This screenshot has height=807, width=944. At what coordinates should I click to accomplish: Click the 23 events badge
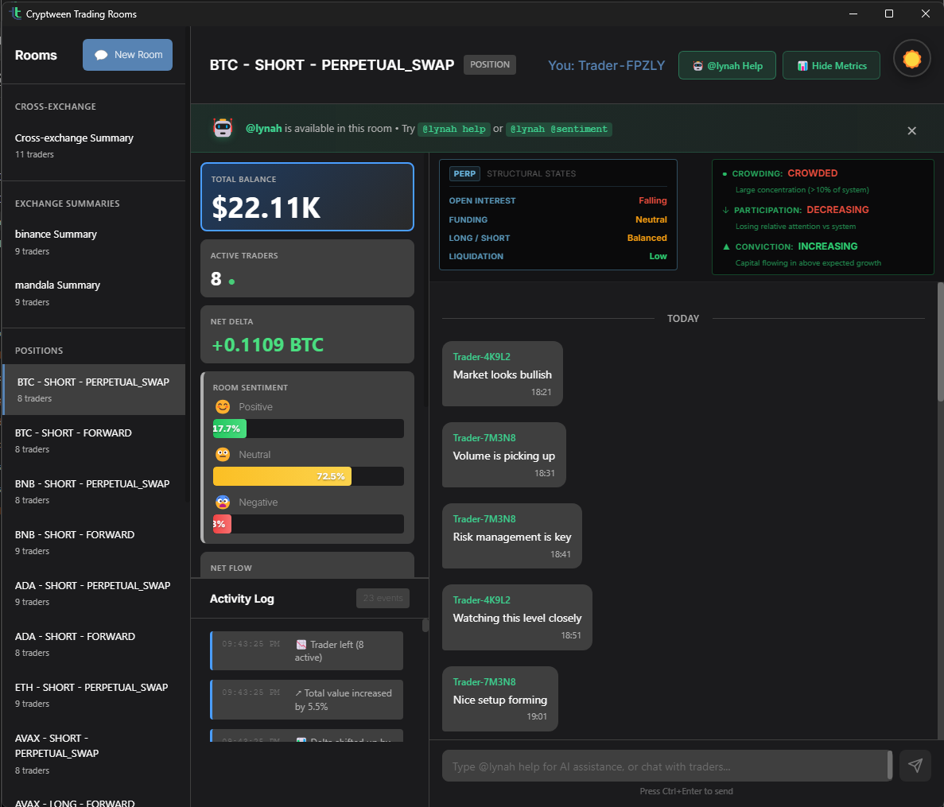click(x=383, y=598)
